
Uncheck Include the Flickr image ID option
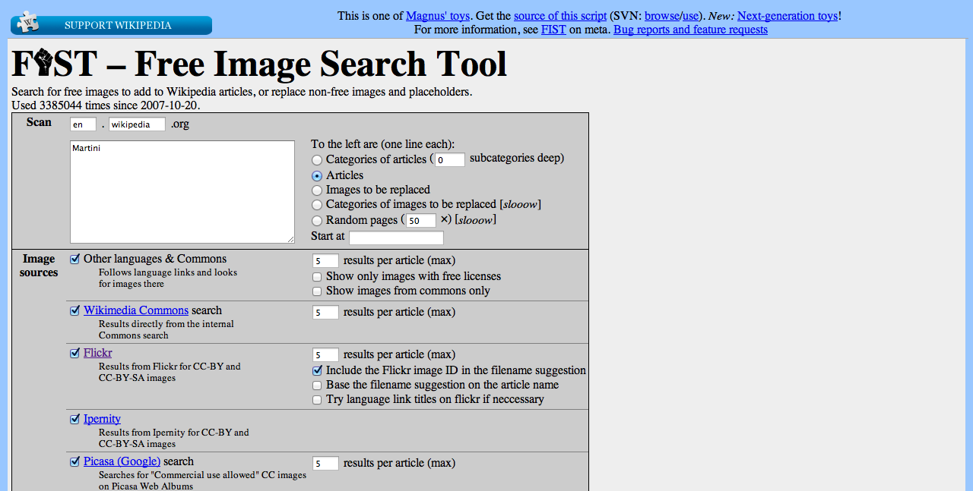317,371
